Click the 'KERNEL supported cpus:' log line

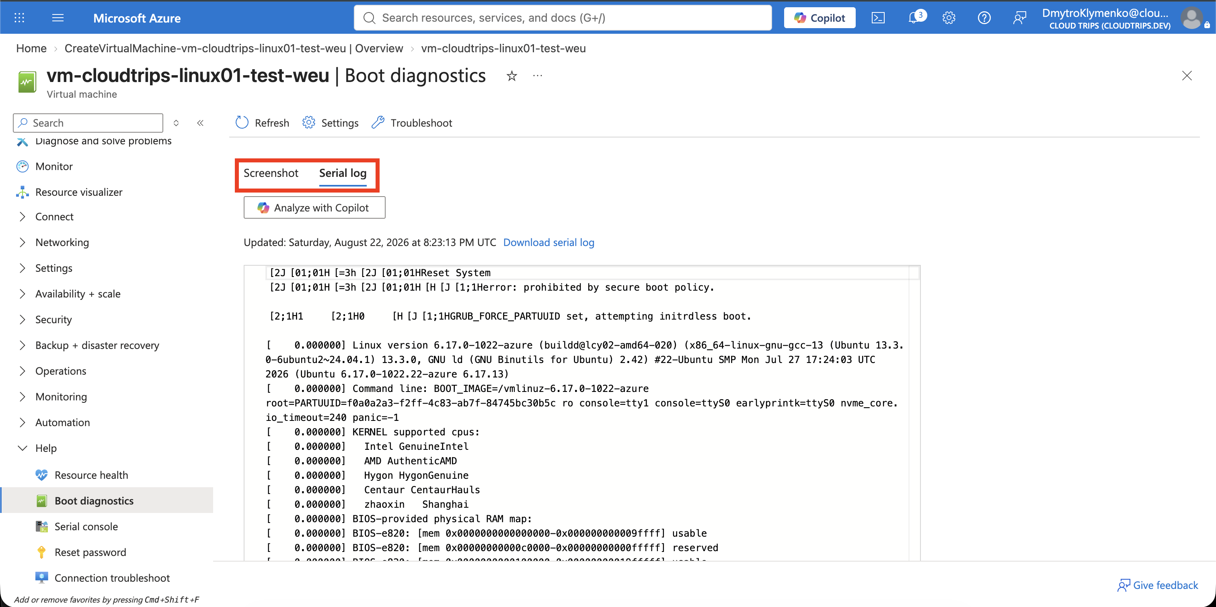(373, 432)
